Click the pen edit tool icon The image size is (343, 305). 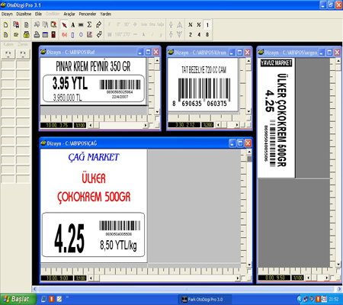(98, 24)
